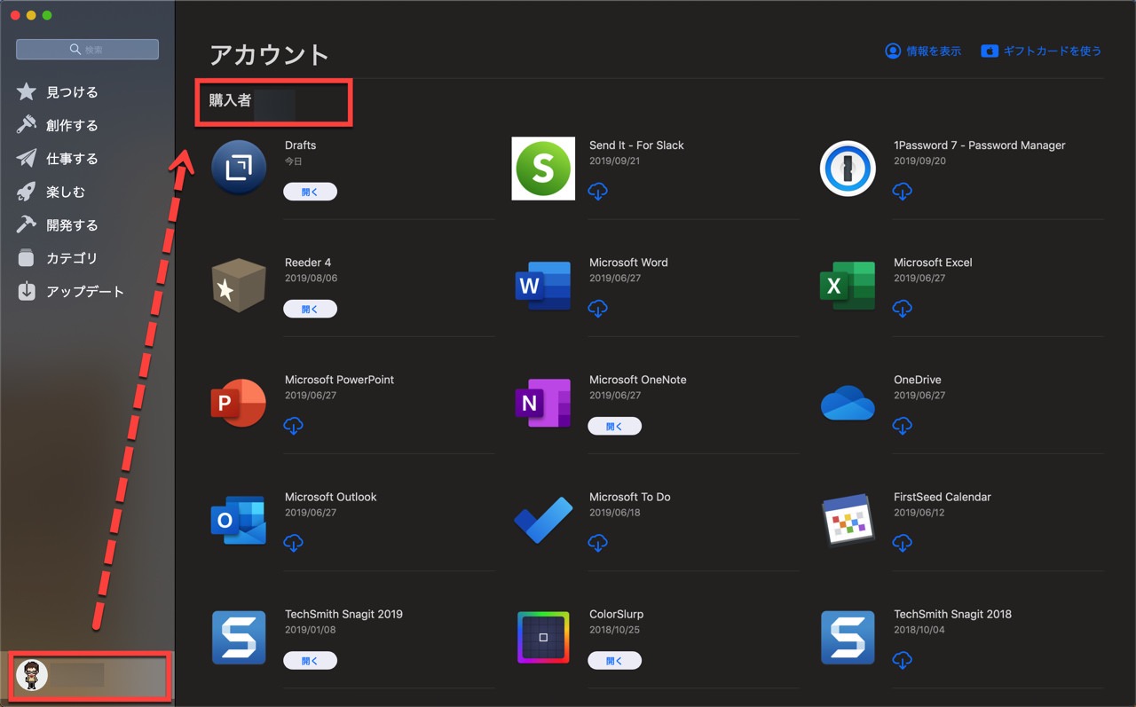Click the account avatar in sidebar
1136x707 pixels.
coord(32,675)
